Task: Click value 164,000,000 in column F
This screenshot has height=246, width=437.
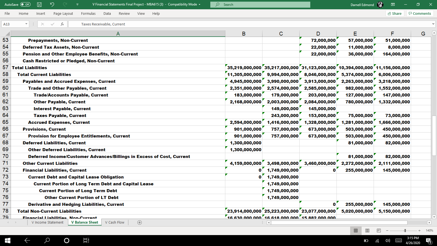Action: (392, 54)
